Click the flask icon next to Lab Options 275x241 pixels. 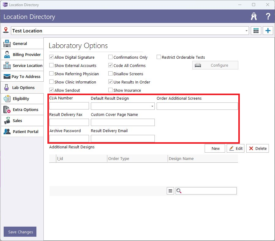tap(6, 87)
